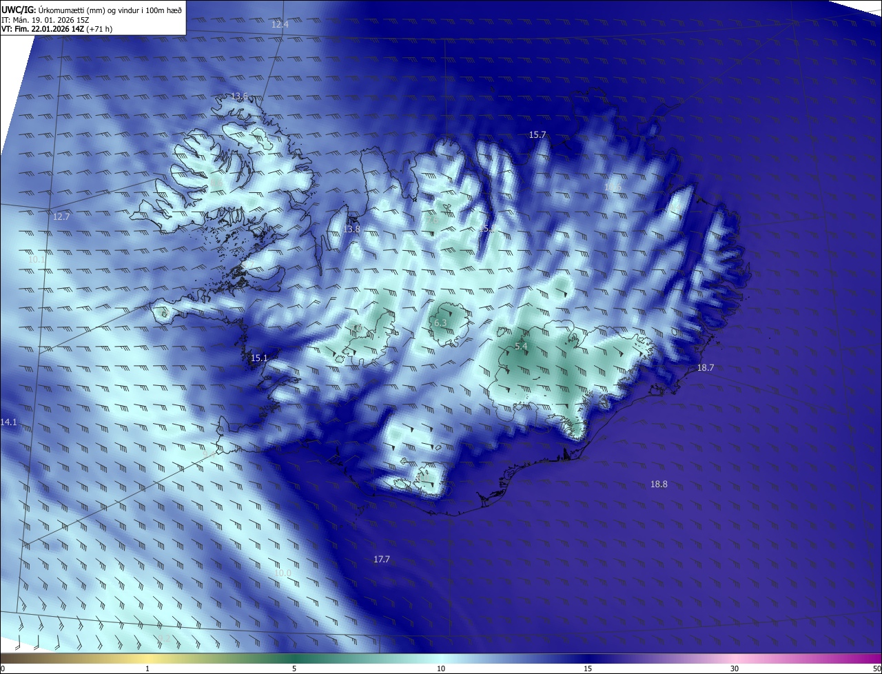The height and width of the screenshot is (674, 882).
Task: Click the legend tick label 50
Action: (876, 668)
